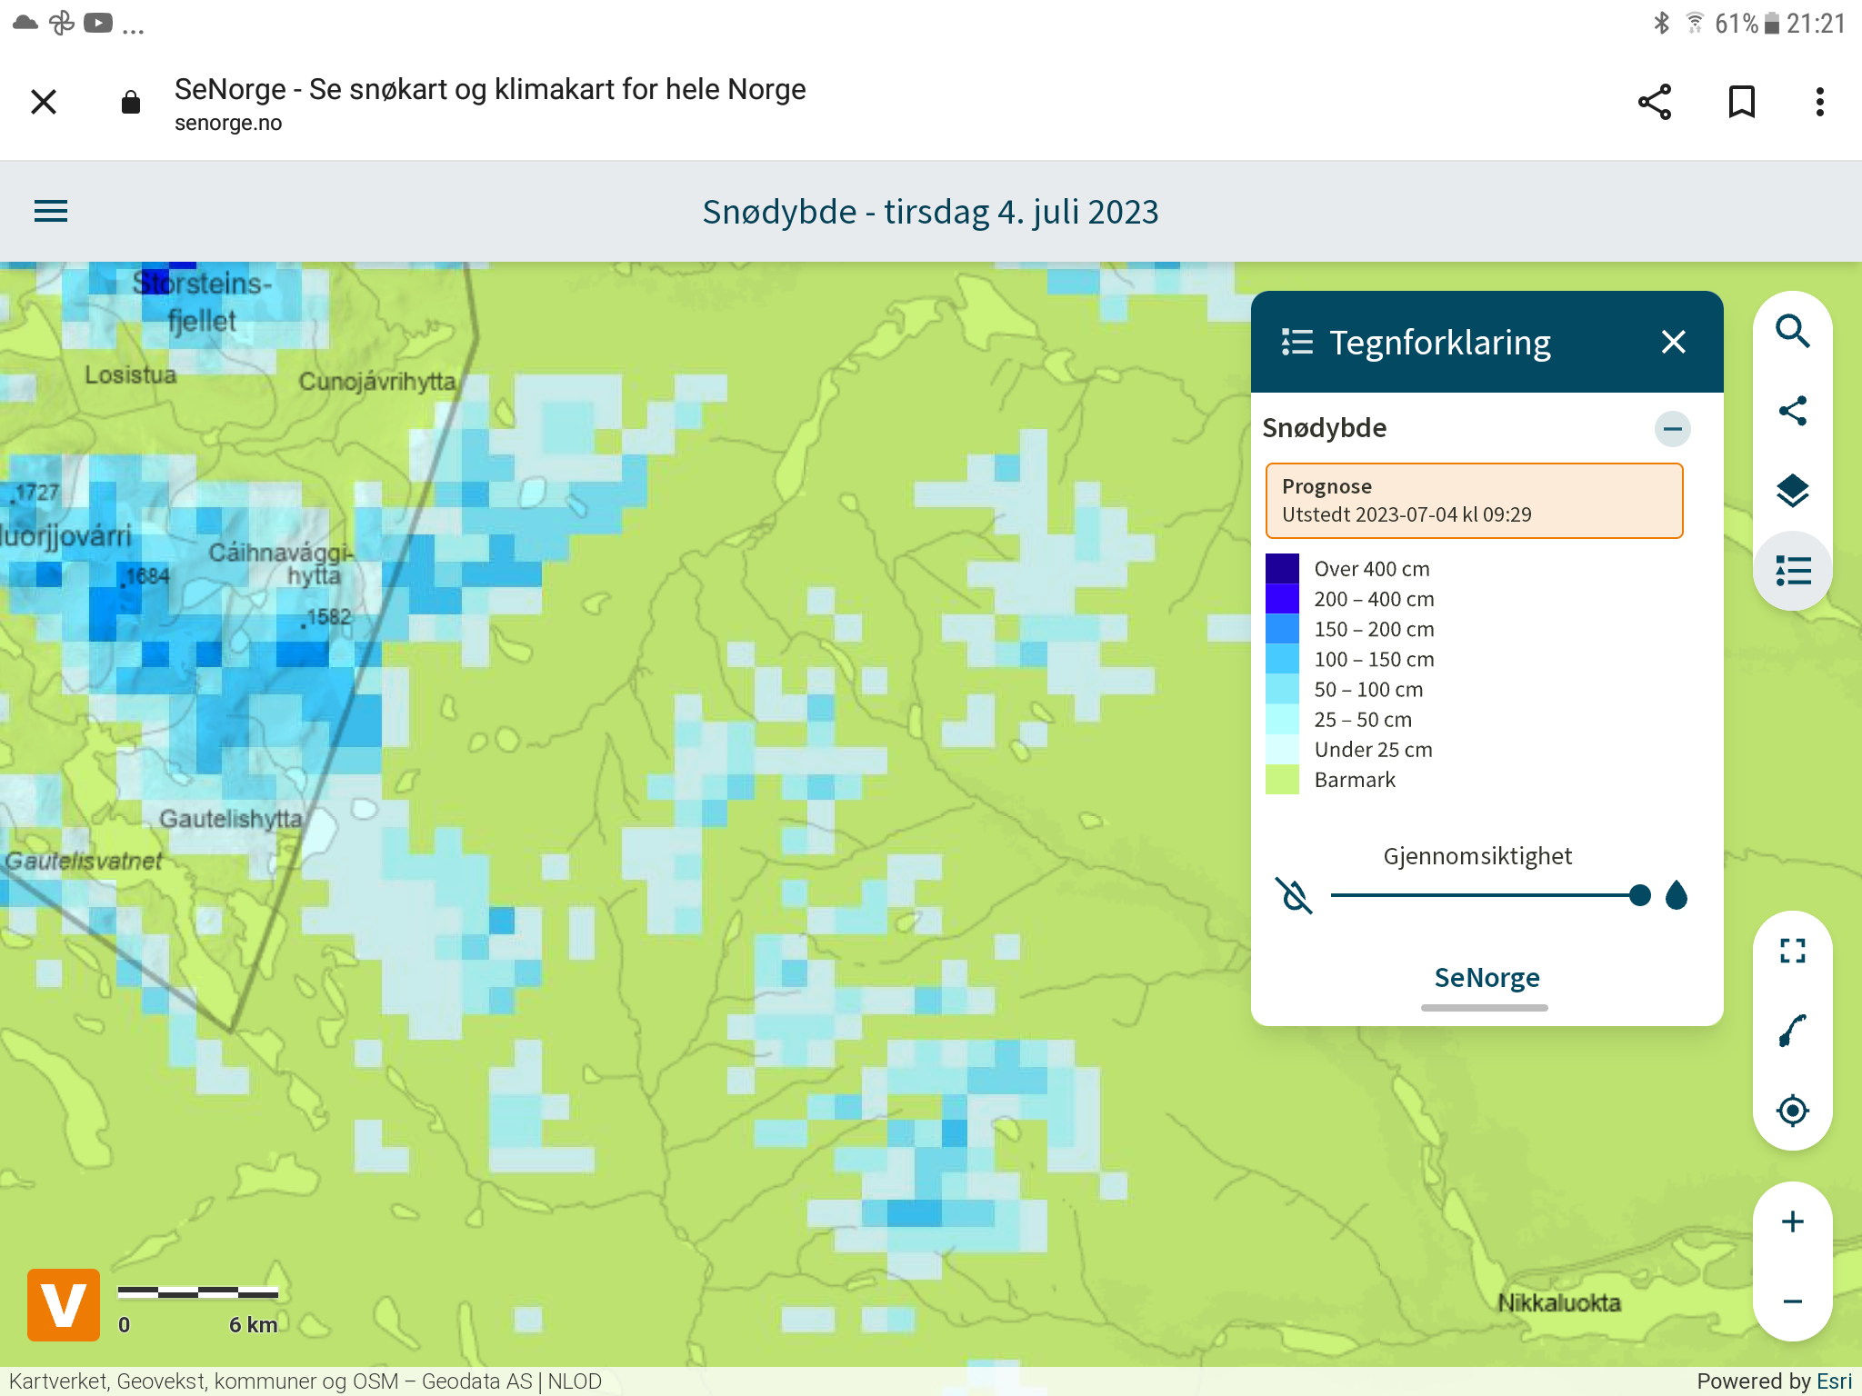Select the SeNorge tab
Image resolution: width=1862 pixels, height=1396 pixels.
pos(1486,978)
